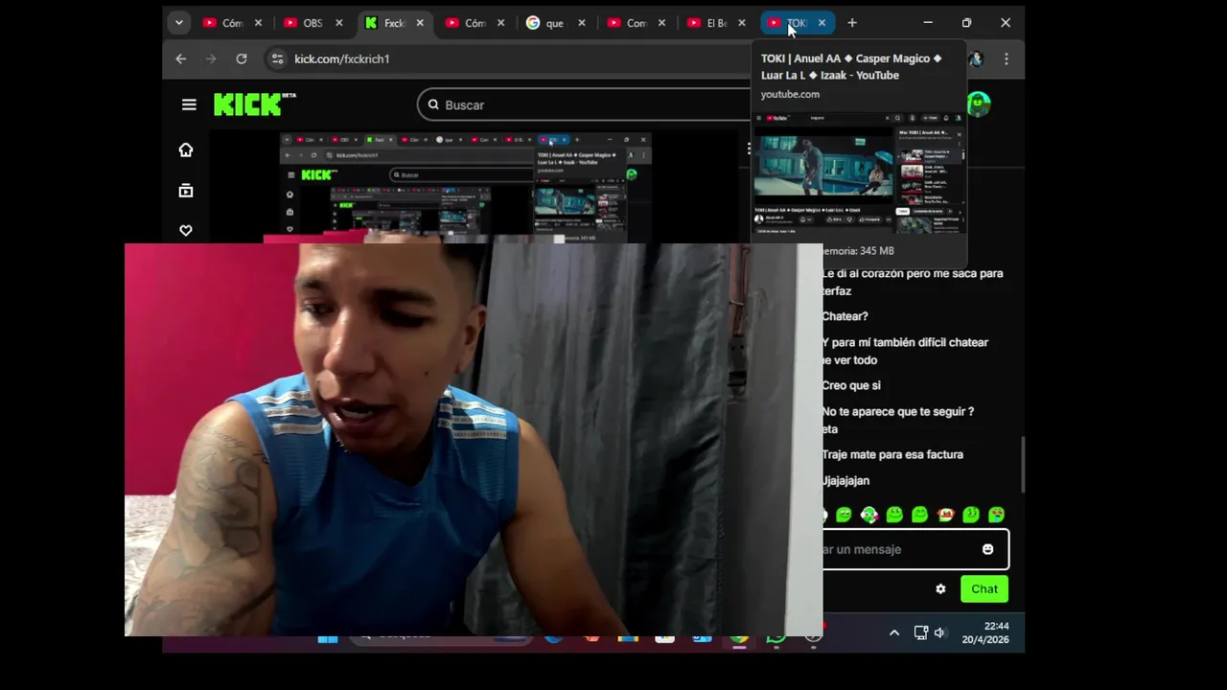Image resolution: width=1227 pixels, height=690 pixels.
Task: Open the chat settings gear icon
Action: [940, 588]
